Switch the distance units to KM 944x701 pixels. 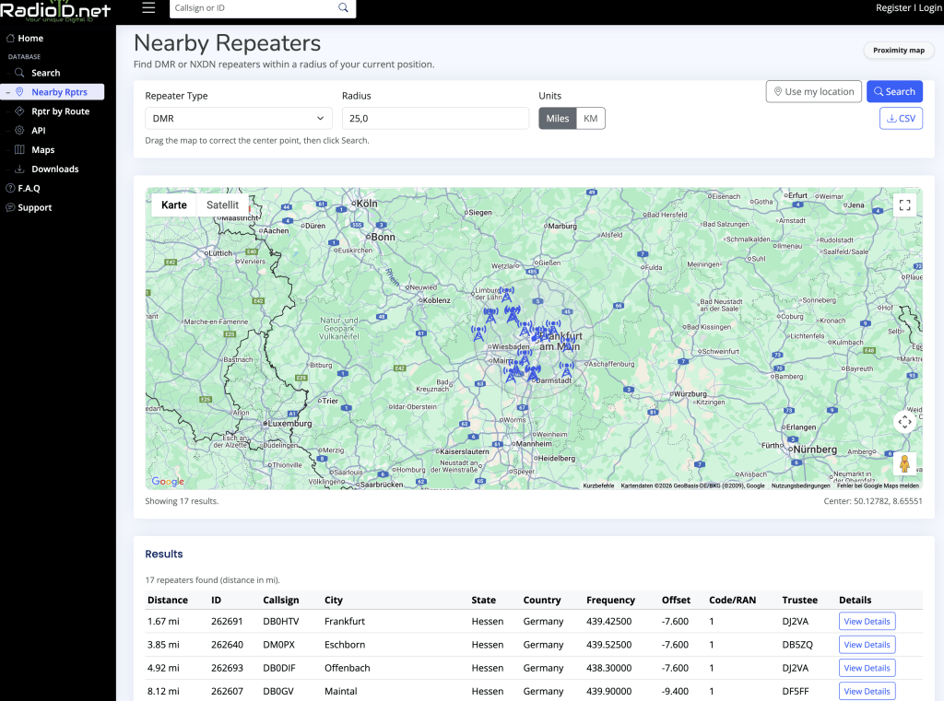point(590,119)
